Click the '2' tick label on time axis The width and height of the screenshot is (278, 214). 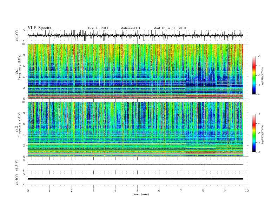tap(72, 191)
